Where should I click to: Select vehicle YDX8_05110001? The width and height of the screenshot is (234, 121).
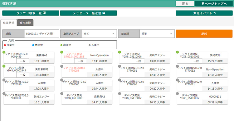click(x=74, y=97)
